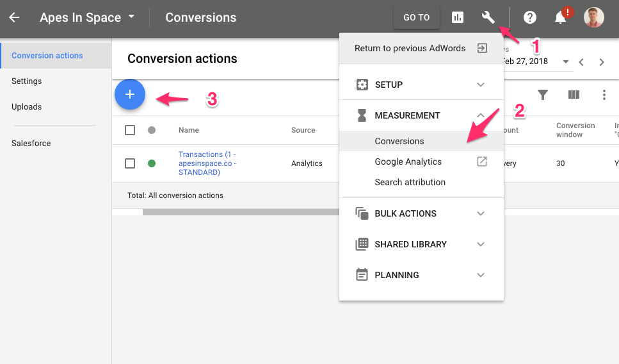The image size is (619, 364).
Task: Expand the PLANNING section chevron
Action: [x=481, y=275]
